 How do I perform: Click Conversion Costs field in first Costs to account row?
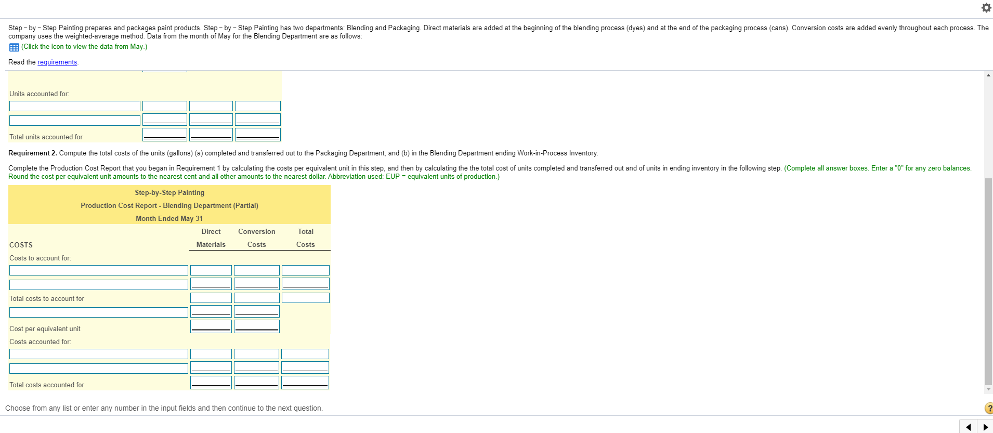point(257,270)
